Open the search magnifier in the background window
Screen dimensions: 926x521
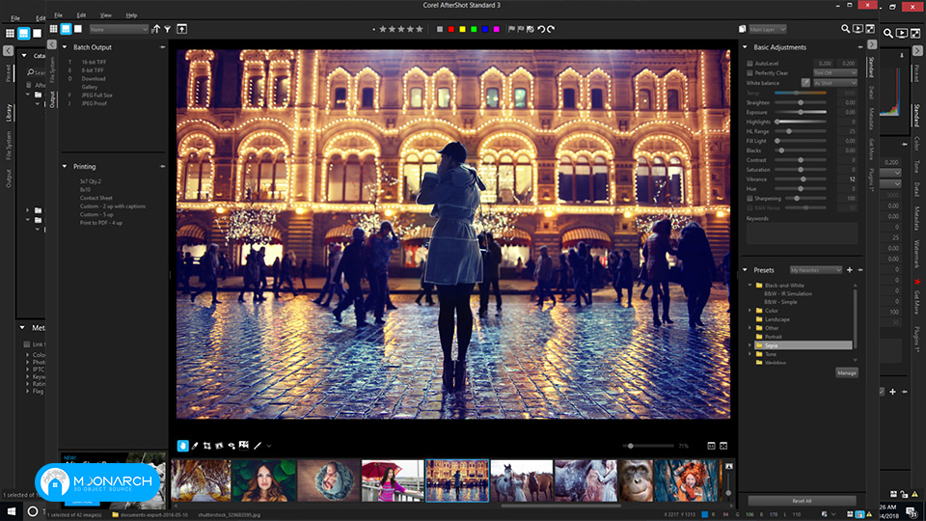click(x=888, y=34)
